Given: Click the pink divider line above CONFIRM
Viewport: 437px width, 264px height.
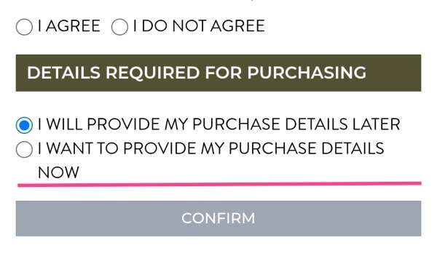Looking at the screenshot, I should pos(219,184).
